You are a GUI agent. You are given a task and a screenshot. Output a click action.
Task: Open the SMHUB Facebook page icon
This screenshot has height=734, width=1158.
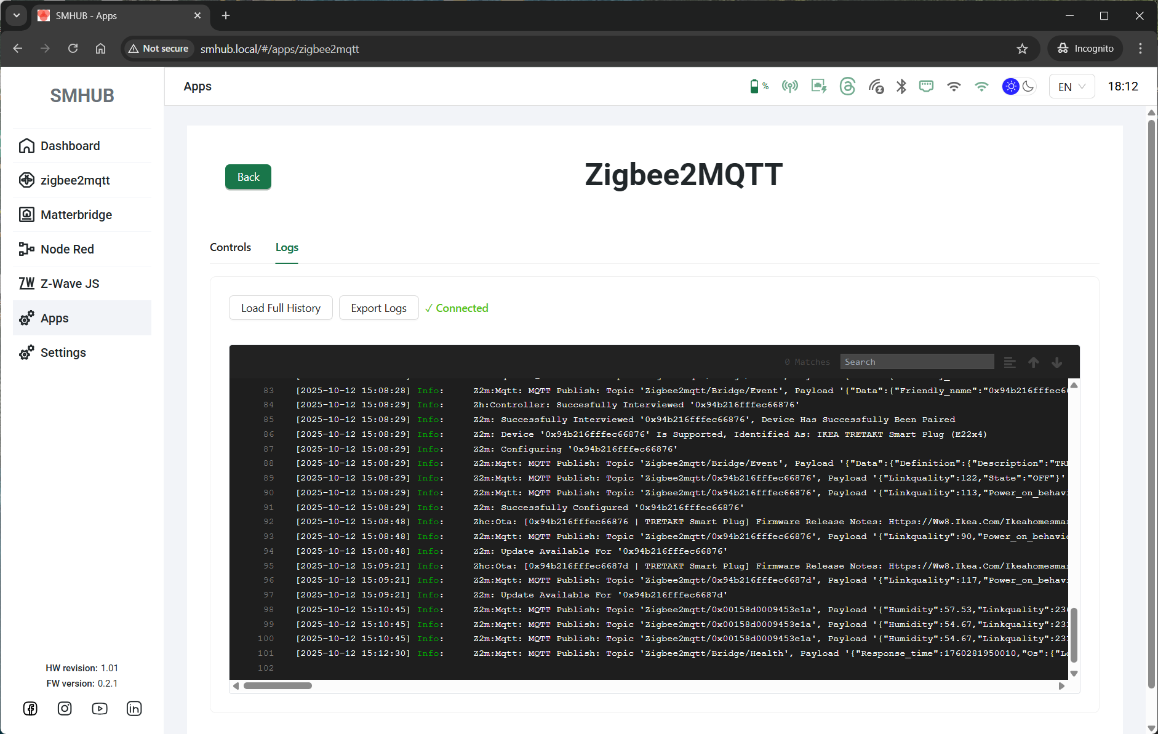pos(30,709)
